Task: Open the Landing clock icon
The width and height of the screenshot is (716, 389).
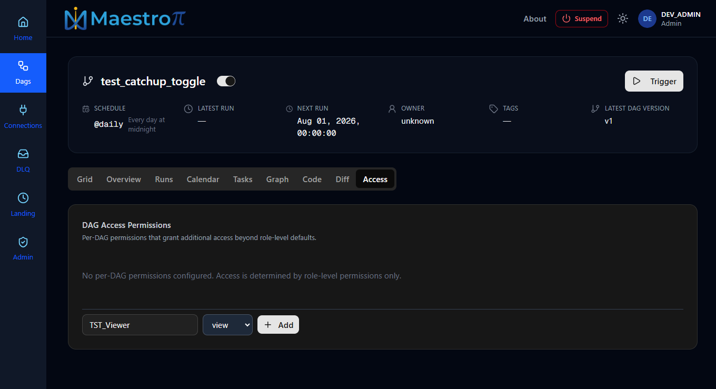Action: point(23,198)
